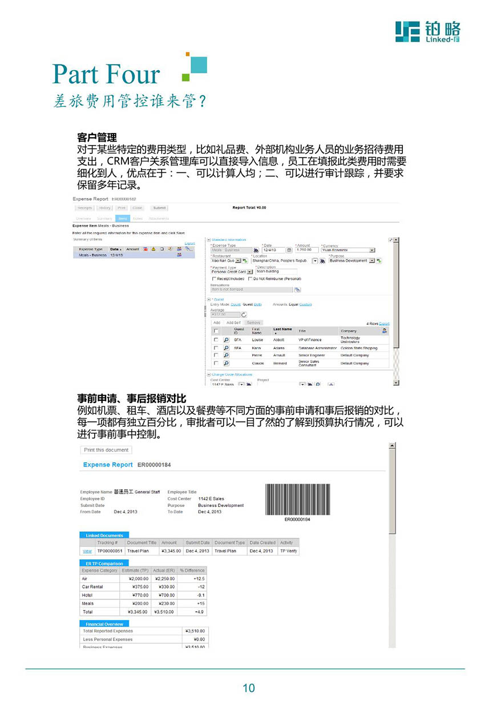Click Print this document button

click(106, 450)
